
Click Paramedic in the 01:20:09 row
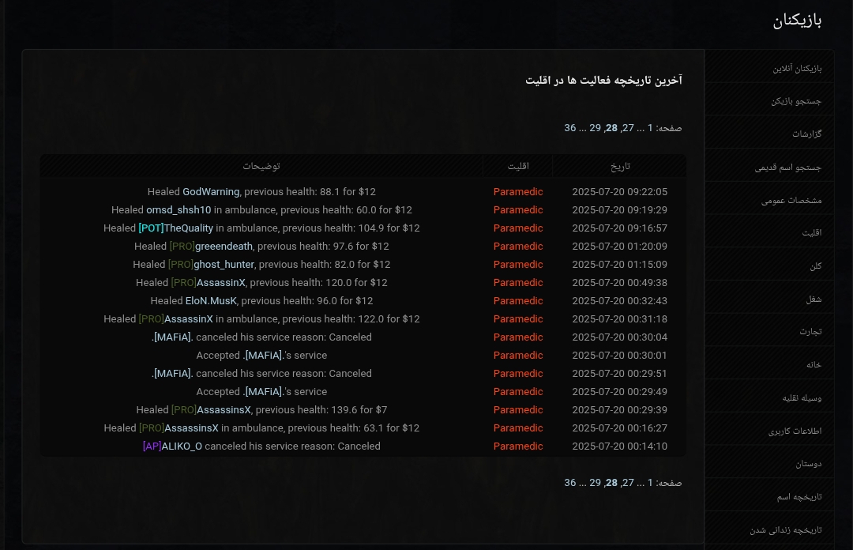click(x=518, y=246)
